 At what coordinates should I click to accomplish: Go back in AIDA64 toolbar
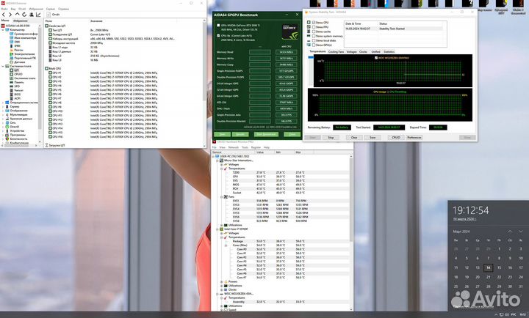coord(4,15)
